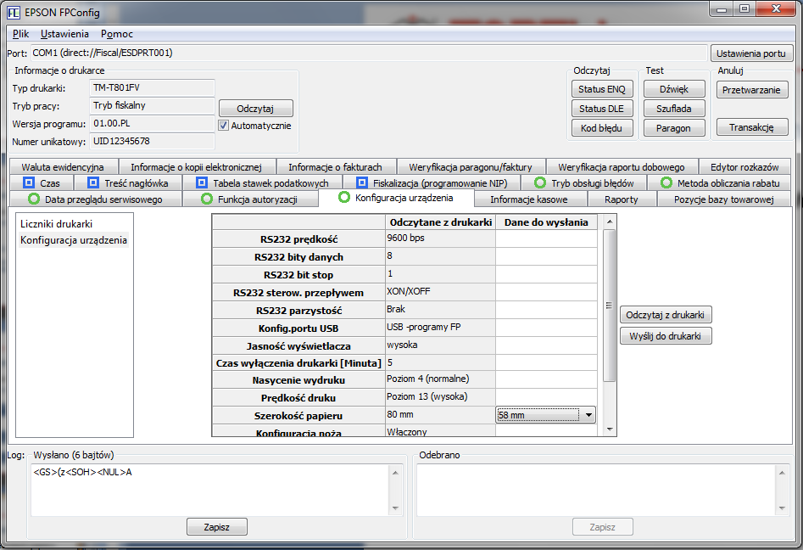The image size is (803, 550).
Task: Click Dane do wysłania cell for Jasność wyświetlacza
Action: pos(546,345)
